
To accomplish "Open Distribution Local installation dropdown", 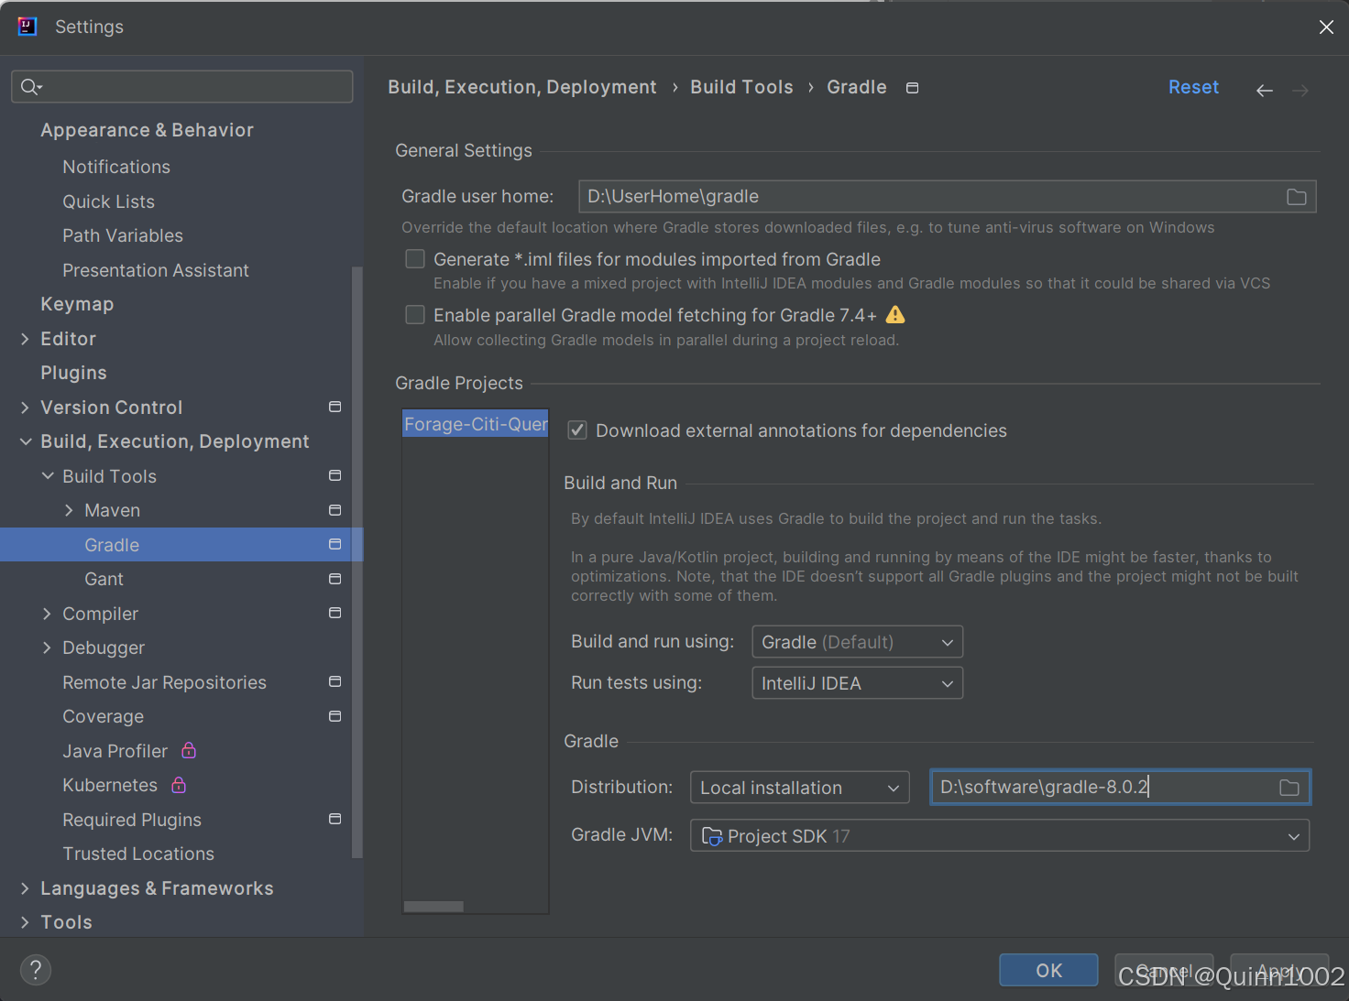I will coord(799,788).
